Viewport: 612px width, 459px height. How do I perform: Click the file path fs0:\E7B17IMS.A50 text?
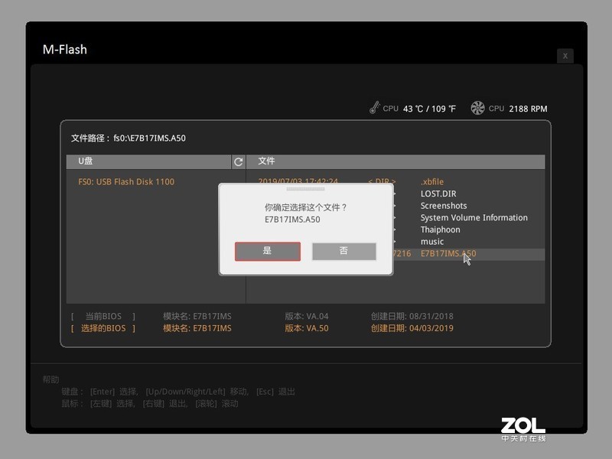tap(127, 138)
